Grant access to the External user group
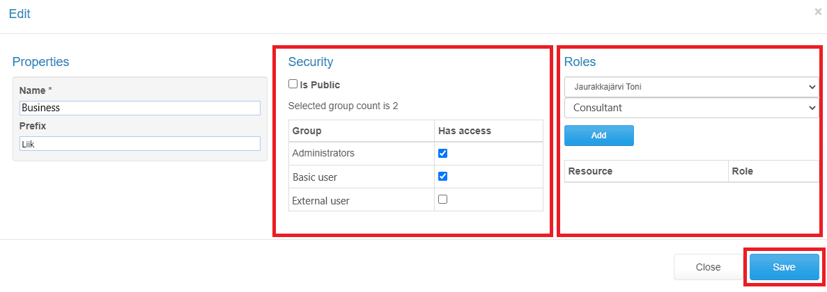 pyautogui.click(x=443, y=200)
